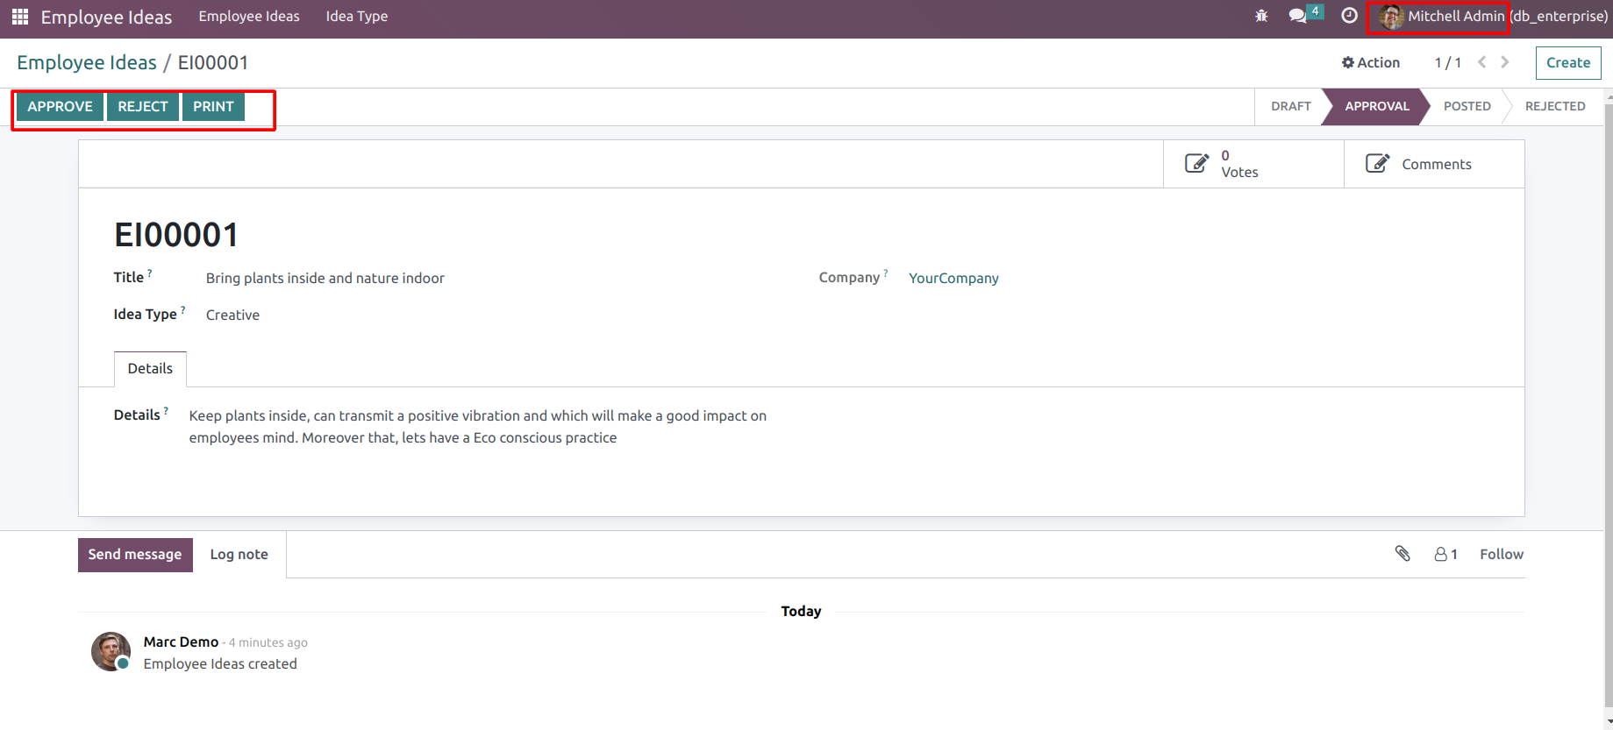Click Marc Demo author name
Viewport: 1613px width, 730px height.
181,641
